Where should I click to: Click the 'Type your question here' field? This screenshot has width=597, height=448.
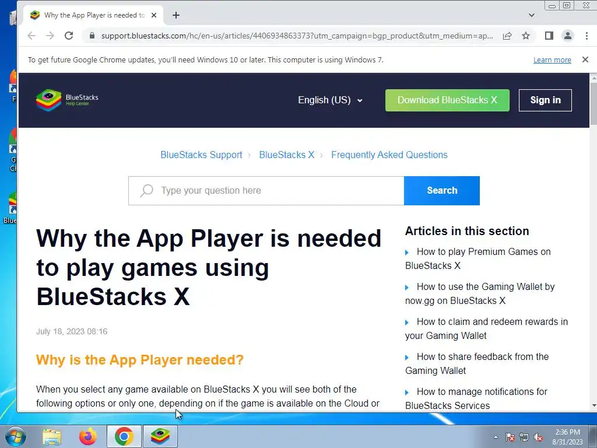pyautogui.click(x=266, y=191)
